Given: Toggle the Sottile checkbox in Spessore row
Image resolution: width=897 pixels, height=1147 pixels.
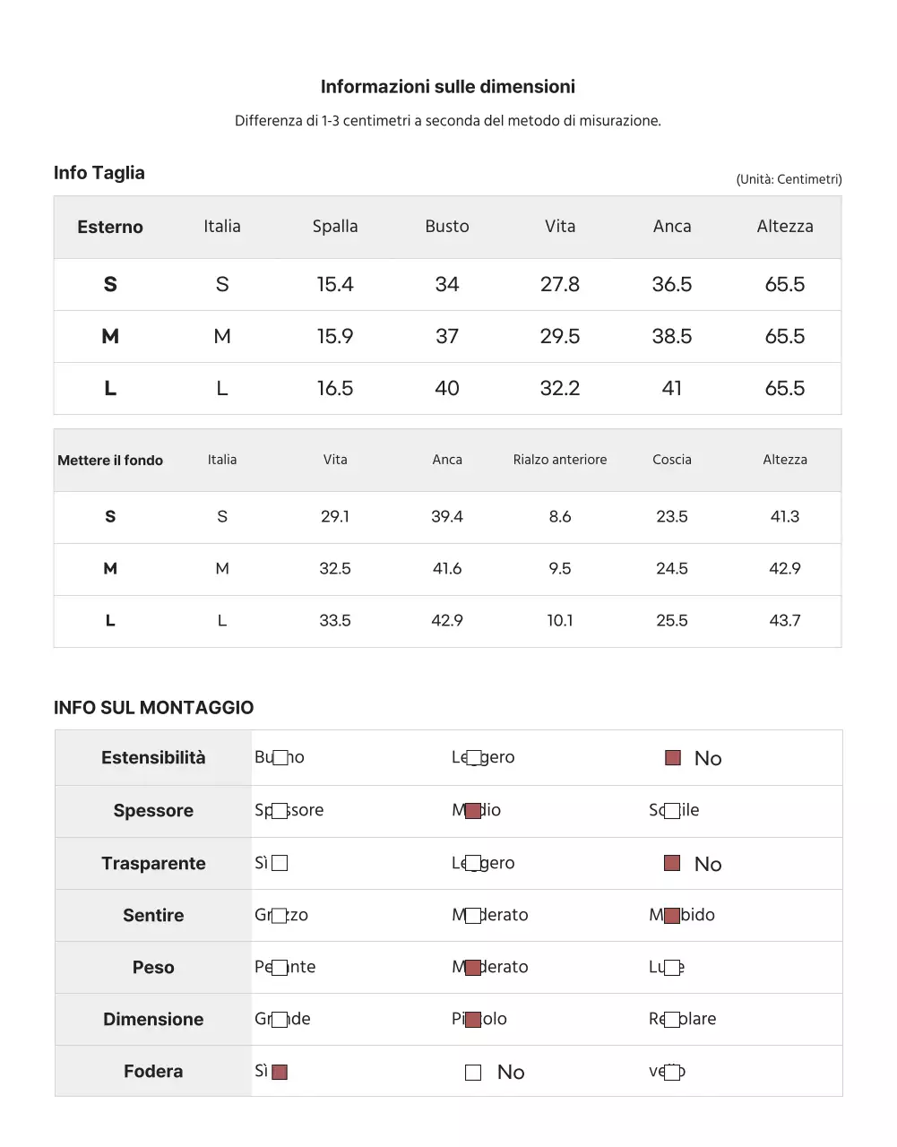Looking at the screenshot, I should point(671,811).
